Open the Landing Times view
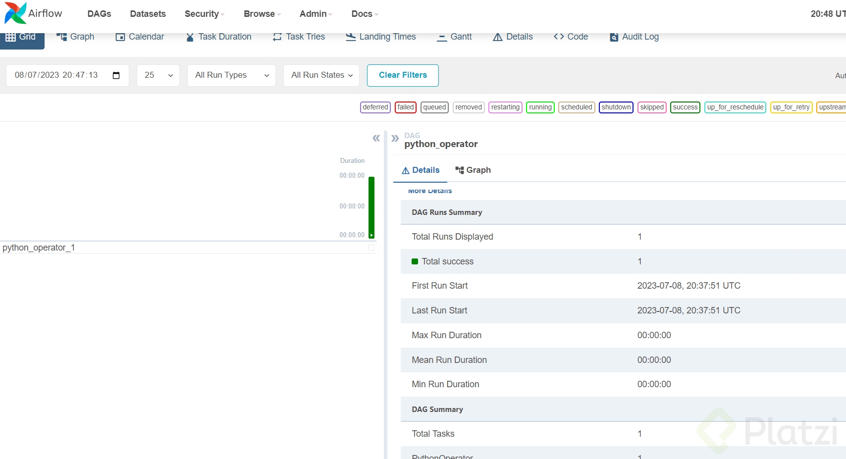Screen dimensions: 846x459 point(381,37)
